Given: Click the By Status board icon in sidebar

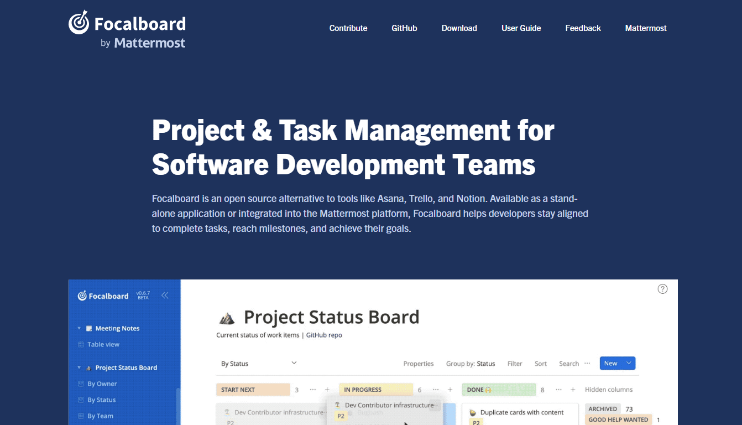Looking at the screenshot, I should pyautogui.click(x=81, y=400).
